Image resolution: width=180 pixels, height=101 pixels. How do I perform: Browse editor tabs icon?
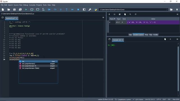click(x=3, y=17)
